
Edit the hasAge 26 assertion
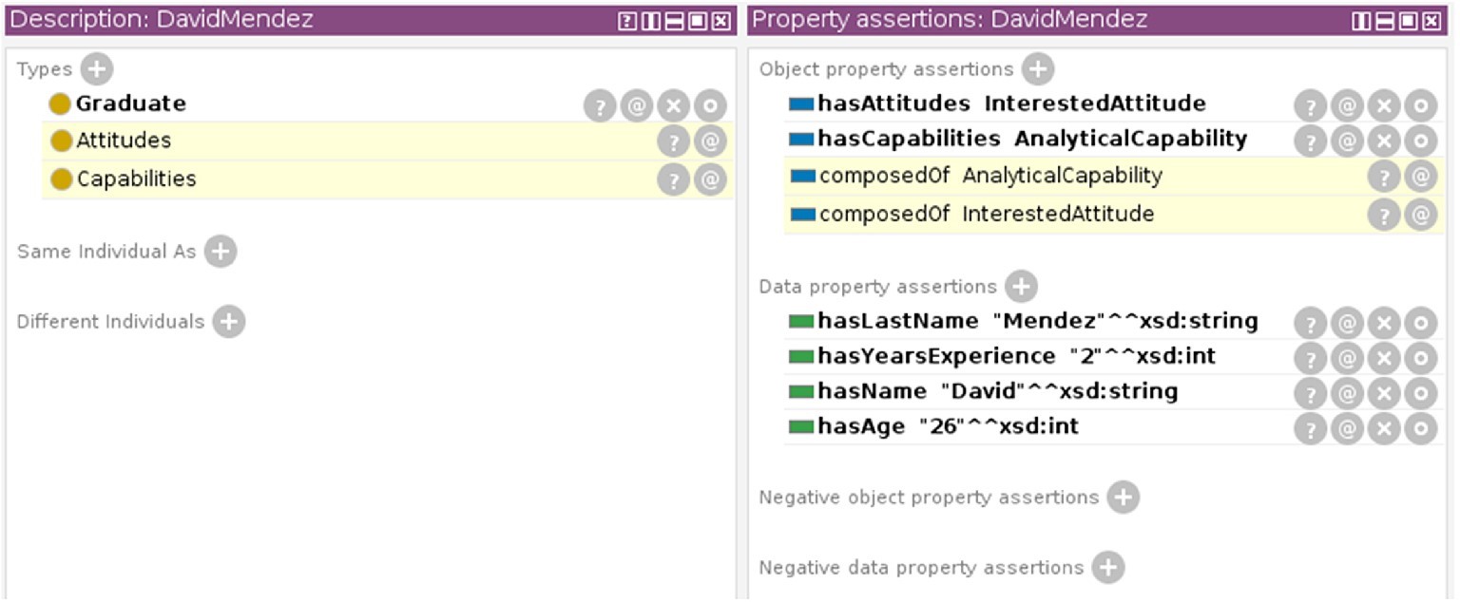click(1421, 429)
